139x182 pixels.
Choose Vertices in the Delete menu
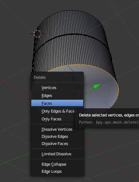point(57,88)
